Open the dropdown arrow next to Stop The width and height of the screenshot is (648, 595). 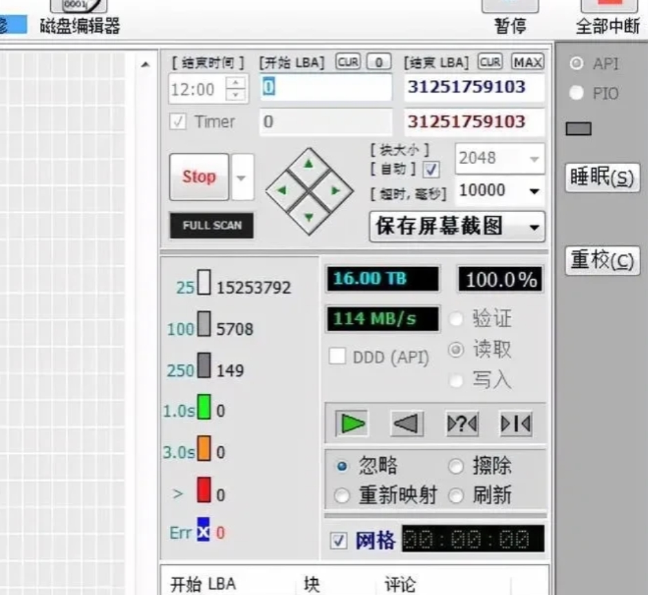point(241,178)
